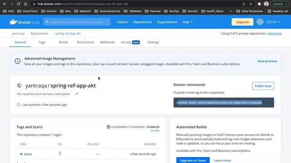Screen dimensions: 291x163
Task: Open the TechUsefullLinks bookmarks folder
Action: tap(107, 11)
